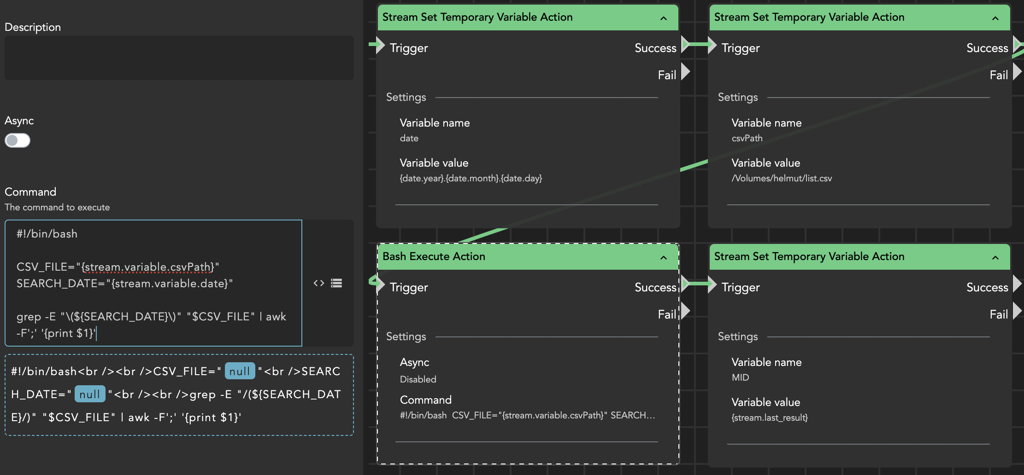The height and width of the screenshot is (475, 1024).
Task: Click the code brackets icon beside the Command field
Action: tap(318, 283)
